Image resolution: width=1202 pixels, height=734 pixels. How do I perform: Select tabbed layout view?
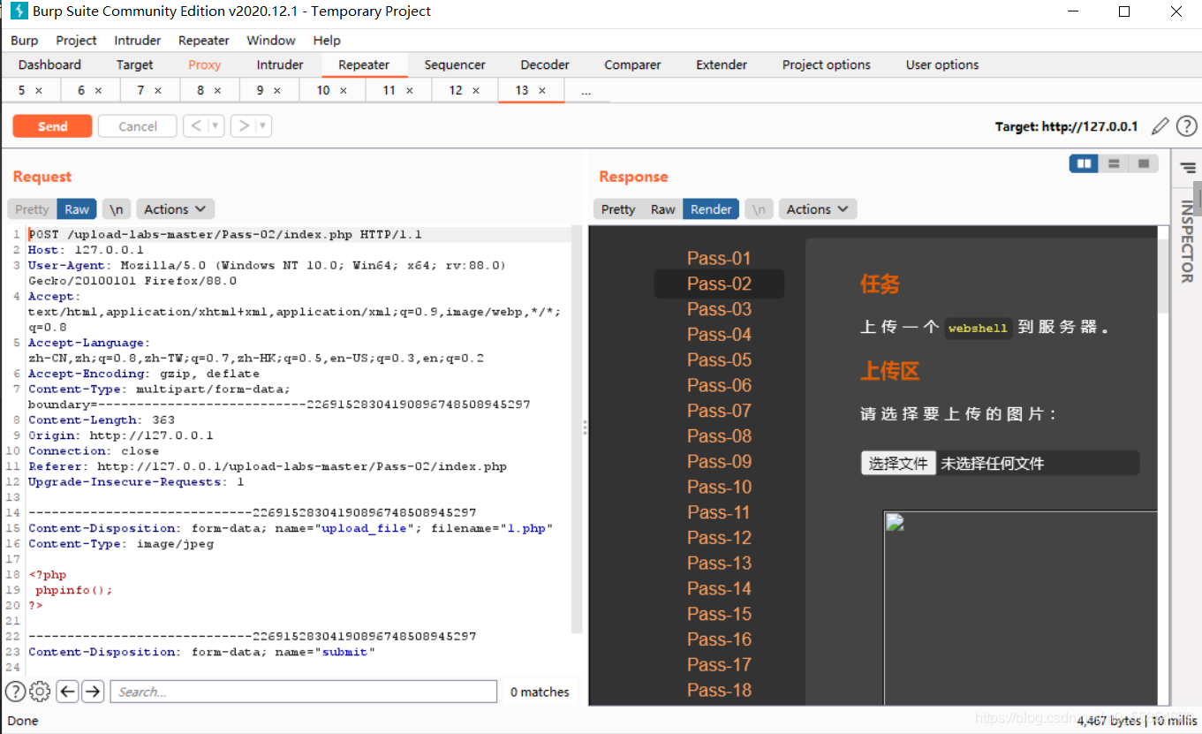tap(1144, 163)
